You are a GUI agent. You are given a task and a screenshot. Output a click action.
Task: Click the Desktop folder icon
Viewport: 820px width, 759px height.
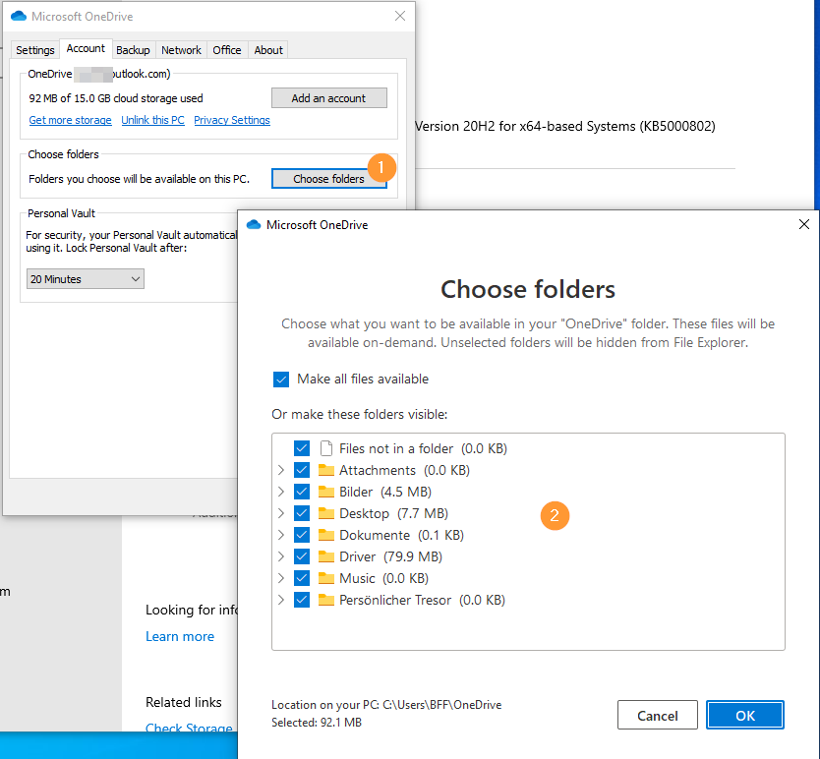pyautogui.click(x=326, y=513)
